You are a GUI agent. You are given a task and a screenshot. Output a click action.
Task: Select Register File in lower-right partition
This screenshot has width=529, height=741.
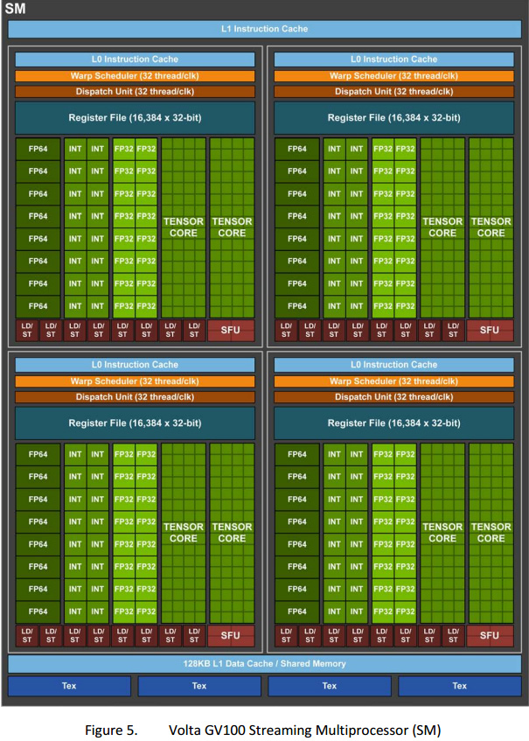pyautogui.click(x=394, y=423)
